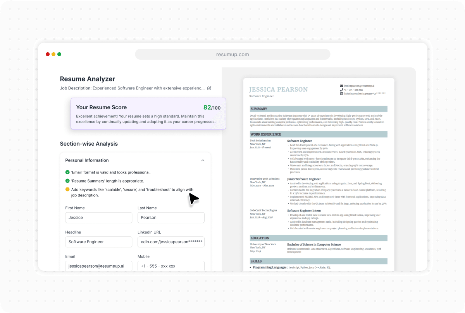
Task: Select the Headline field showing Software Engineer
Action: click(x=98, y=242)
